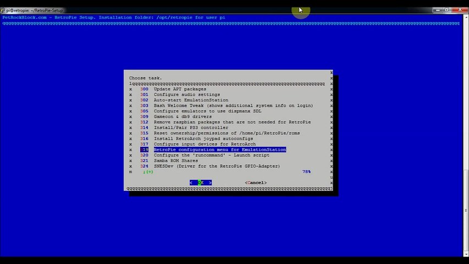The height and width of the screenshot is (264, 469).
Task: Select 301 Configure audio settings
Action: [x=180, y=95]
